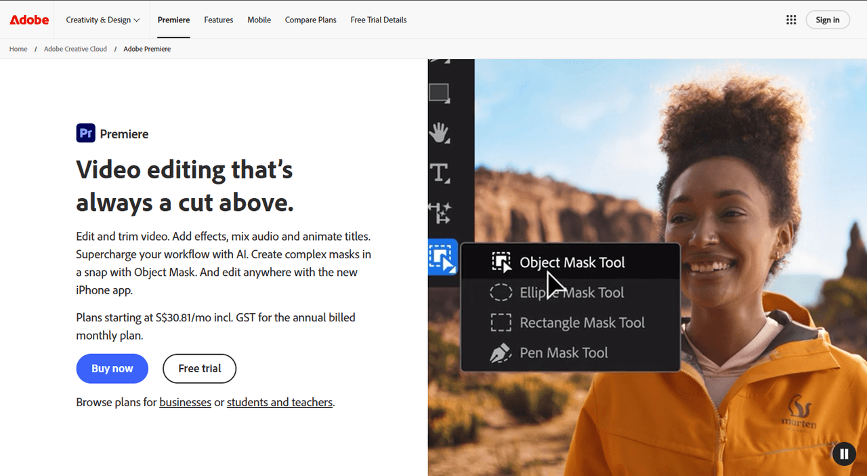This screenshot has width=867, height=476.
Task: Click the Pen Mask Tool nib icon
Action: point(501,353)
